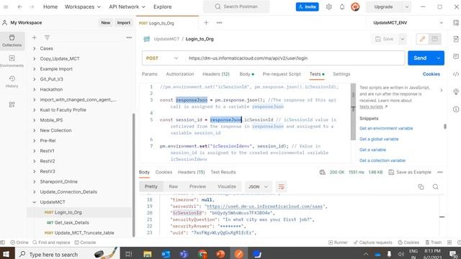Open the configure workspace sidebar grid icon
This screenshot has width=461, height=259.
click(12, 104)
